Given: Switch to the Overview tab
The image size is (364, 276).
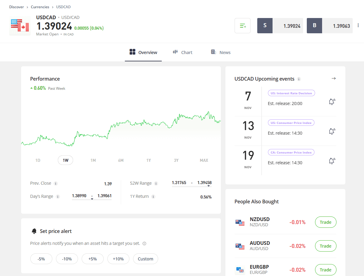Looking at the screenshot, I should 143,53.
